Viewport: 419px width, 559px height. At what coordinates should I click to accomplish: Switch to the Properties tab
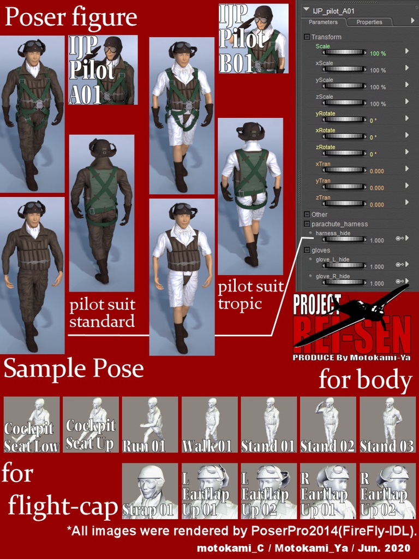(369, 22)
